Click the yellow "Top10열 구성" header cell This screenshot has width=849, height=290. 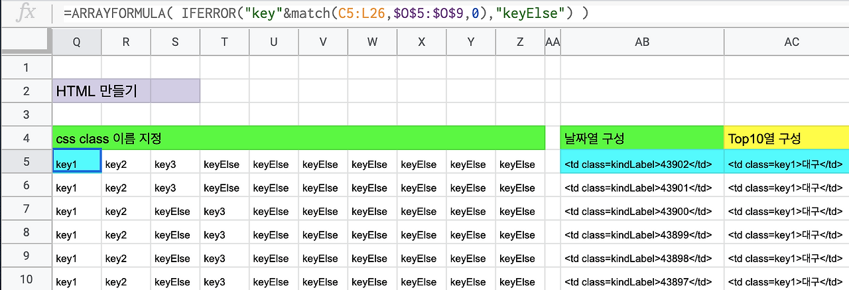pyautogui.click(x=787, y=138)
